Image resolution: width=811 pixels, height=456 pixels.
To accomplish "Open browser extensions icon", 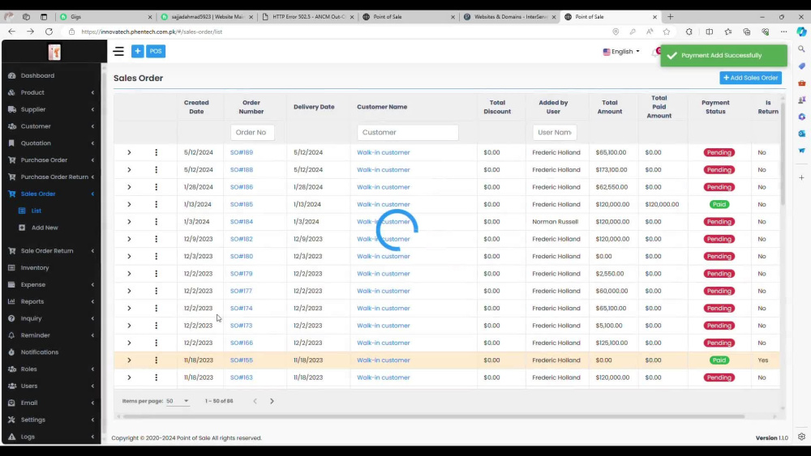I will coord(689,32).
